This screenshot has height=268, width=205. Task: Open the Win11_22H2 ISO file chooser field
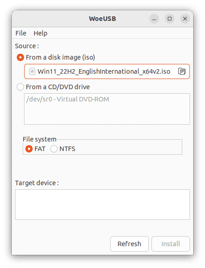(x=107, y=71)
